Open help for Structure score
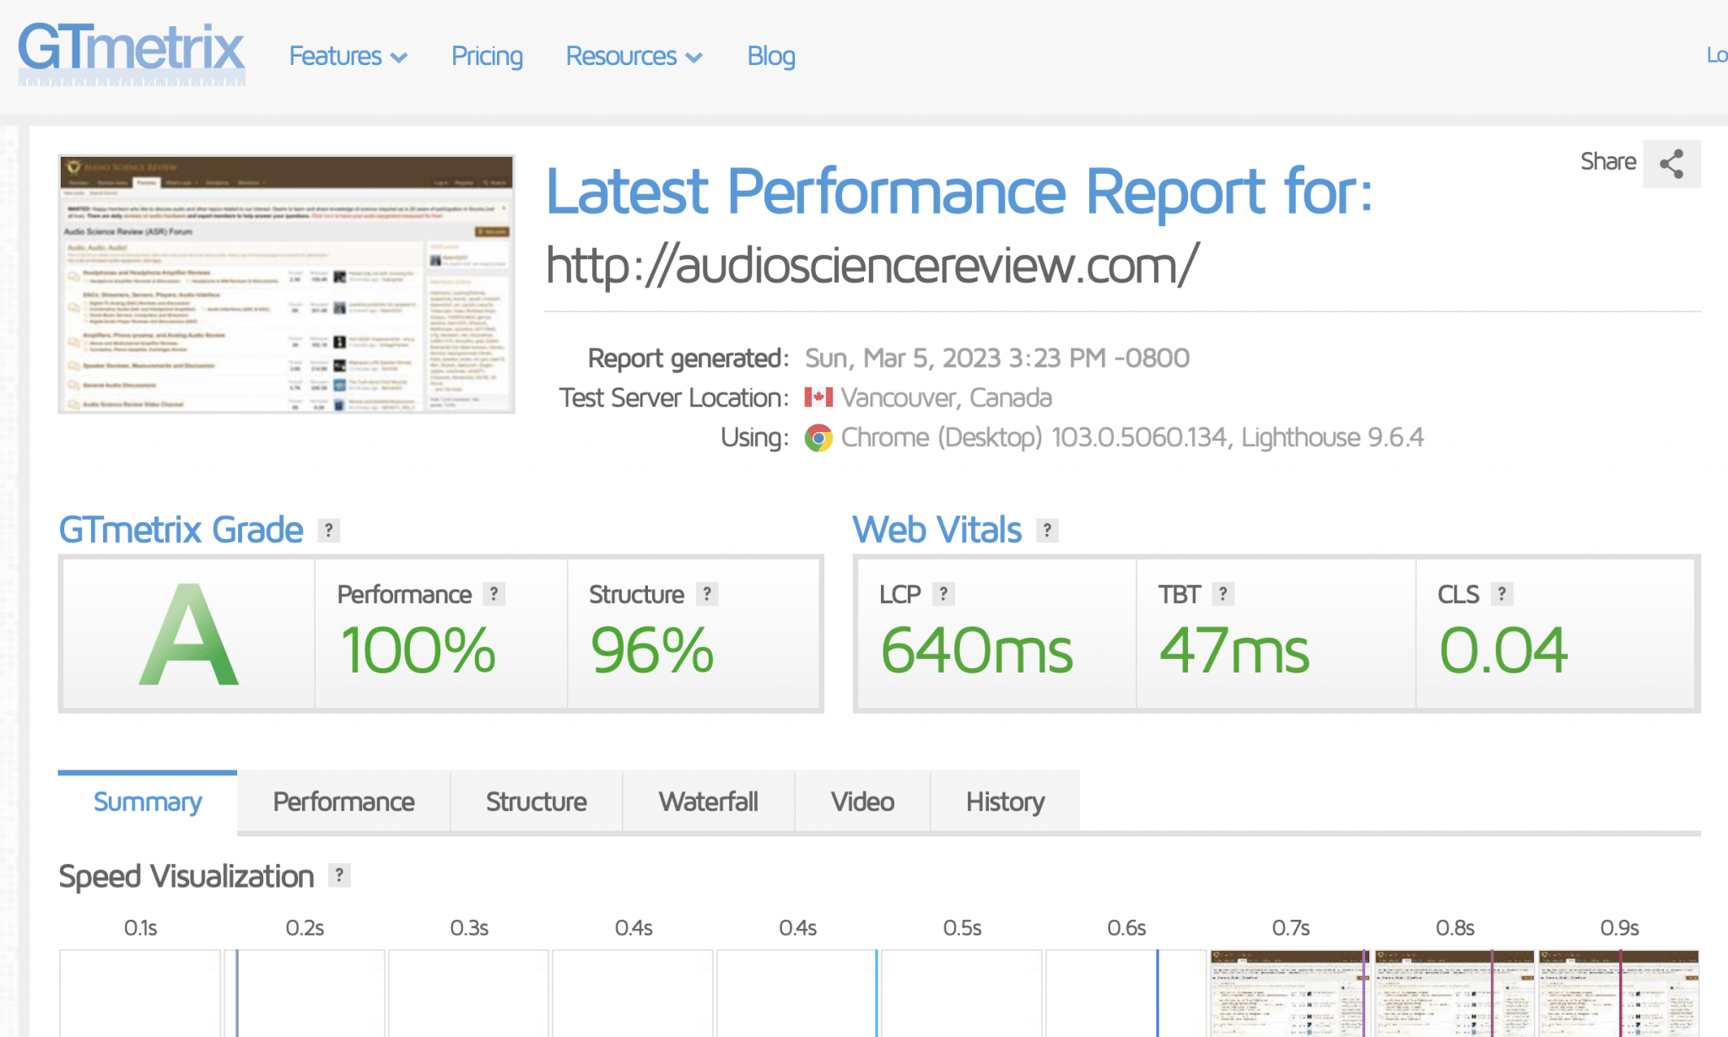 click(x=707, y=594)
